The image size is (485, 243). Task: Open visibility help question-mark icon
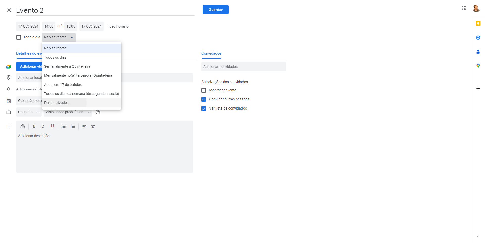point(98,112)
